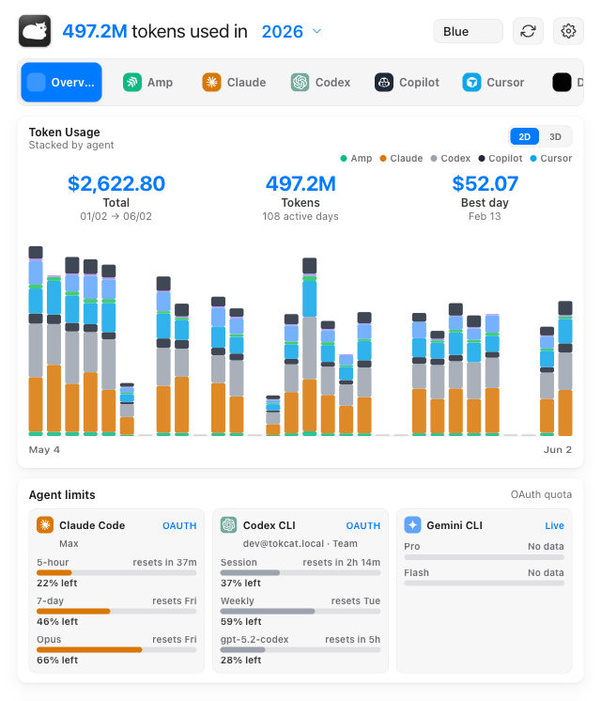Click Claude Code 5-hour progress bar
Screen dimensions: 601x701
click(116, 572)
